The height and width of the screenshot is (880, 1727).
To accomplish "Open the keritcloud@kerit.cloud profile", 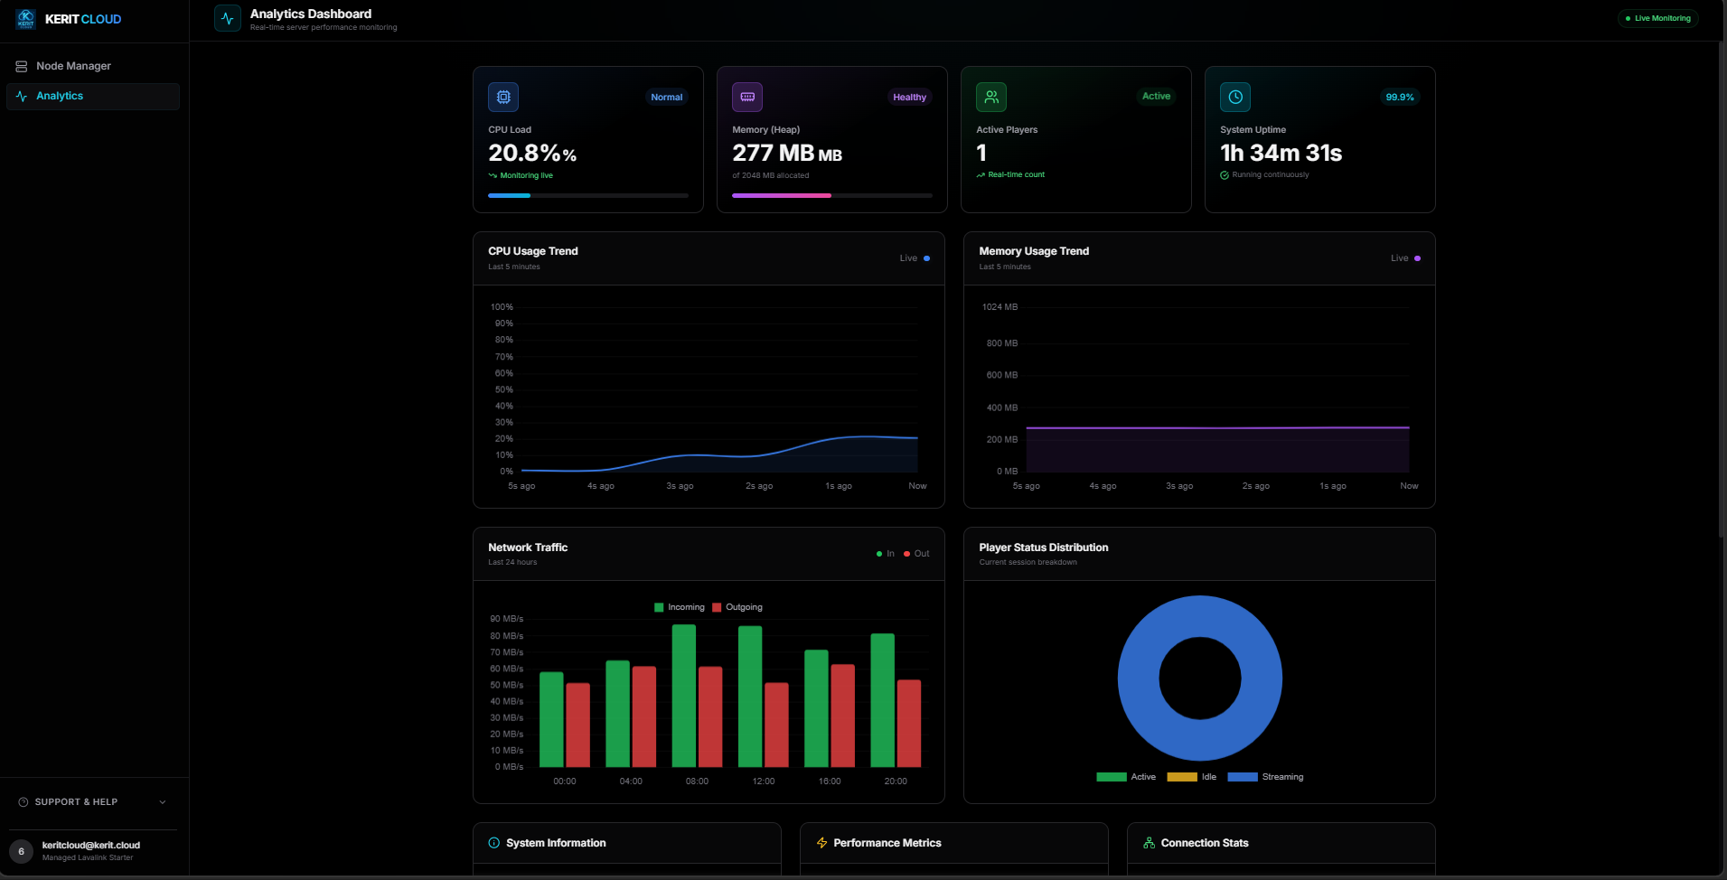I will [90, 850].
